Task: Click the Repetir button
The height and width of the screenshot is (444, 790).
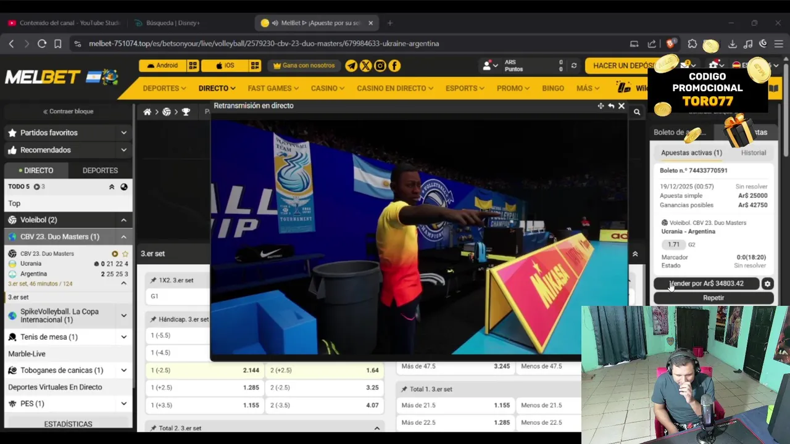Action: 713,298
